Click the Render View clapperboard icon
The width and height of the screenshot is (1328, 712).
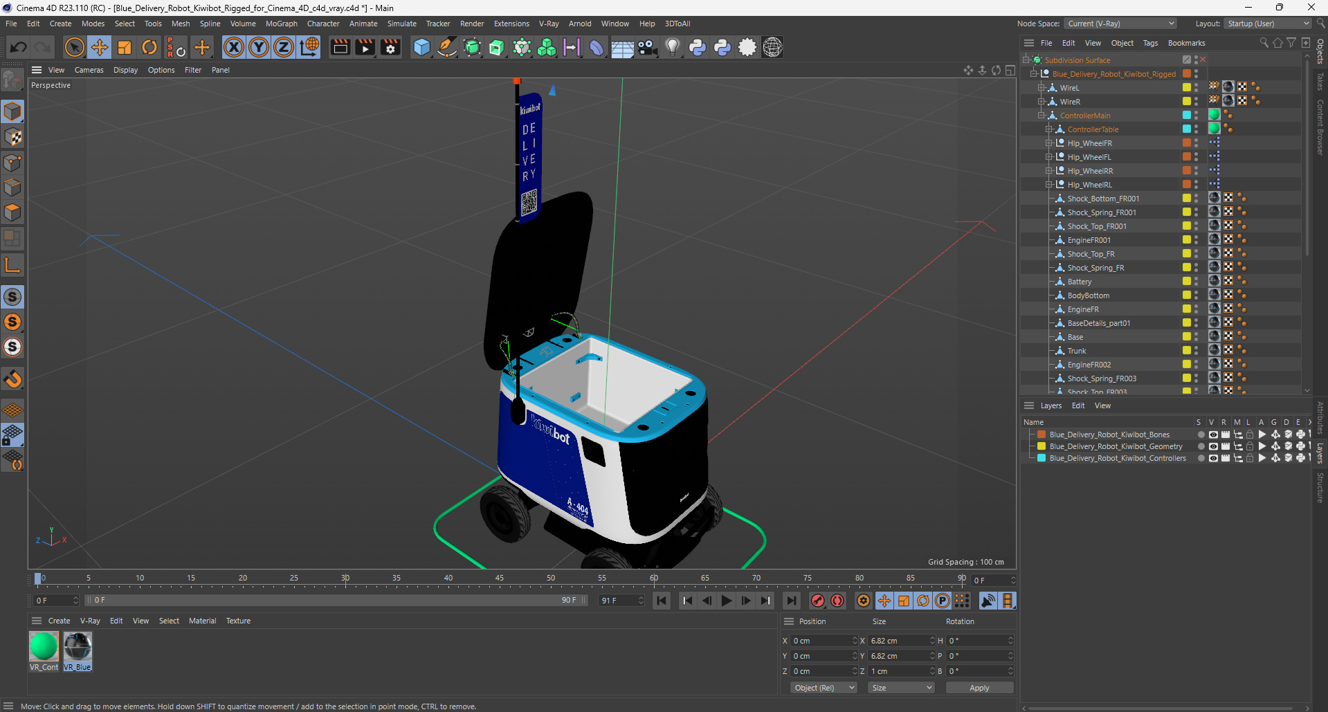click(340, 47)
